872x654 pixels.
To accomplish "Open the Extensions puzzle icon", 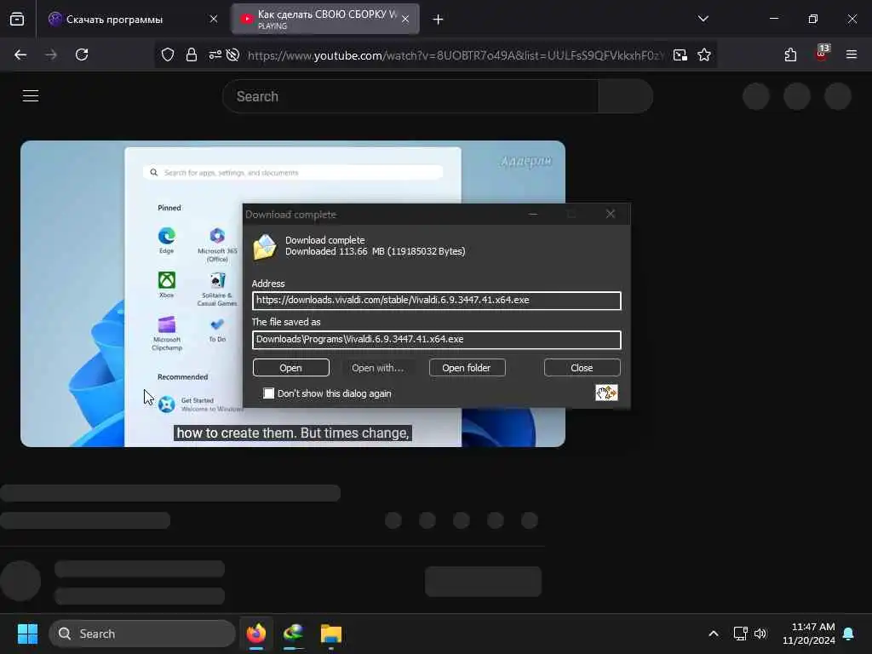I will coord(790,55).
